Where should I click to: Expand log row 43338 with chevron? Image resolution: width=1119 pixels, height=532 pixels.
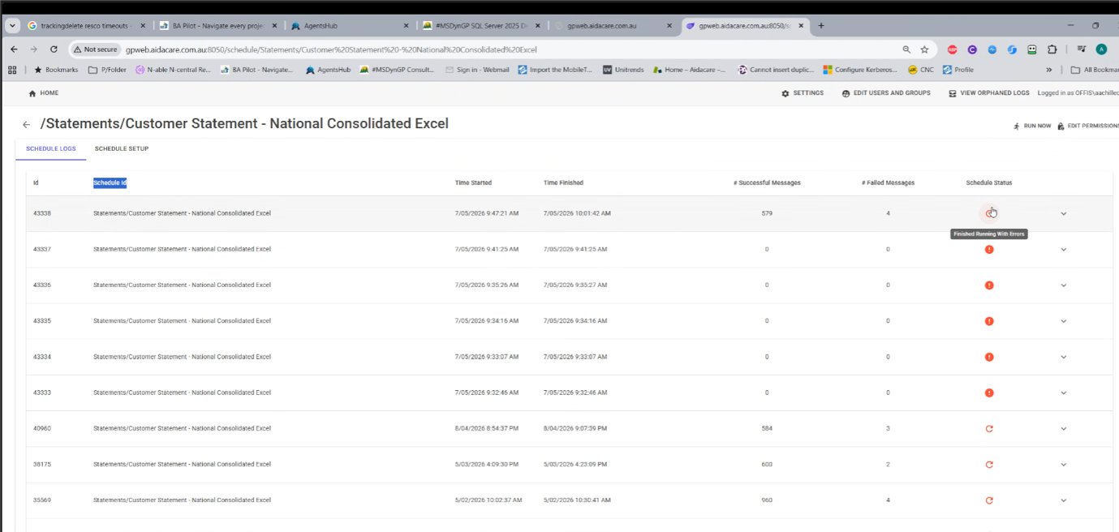1064,213
